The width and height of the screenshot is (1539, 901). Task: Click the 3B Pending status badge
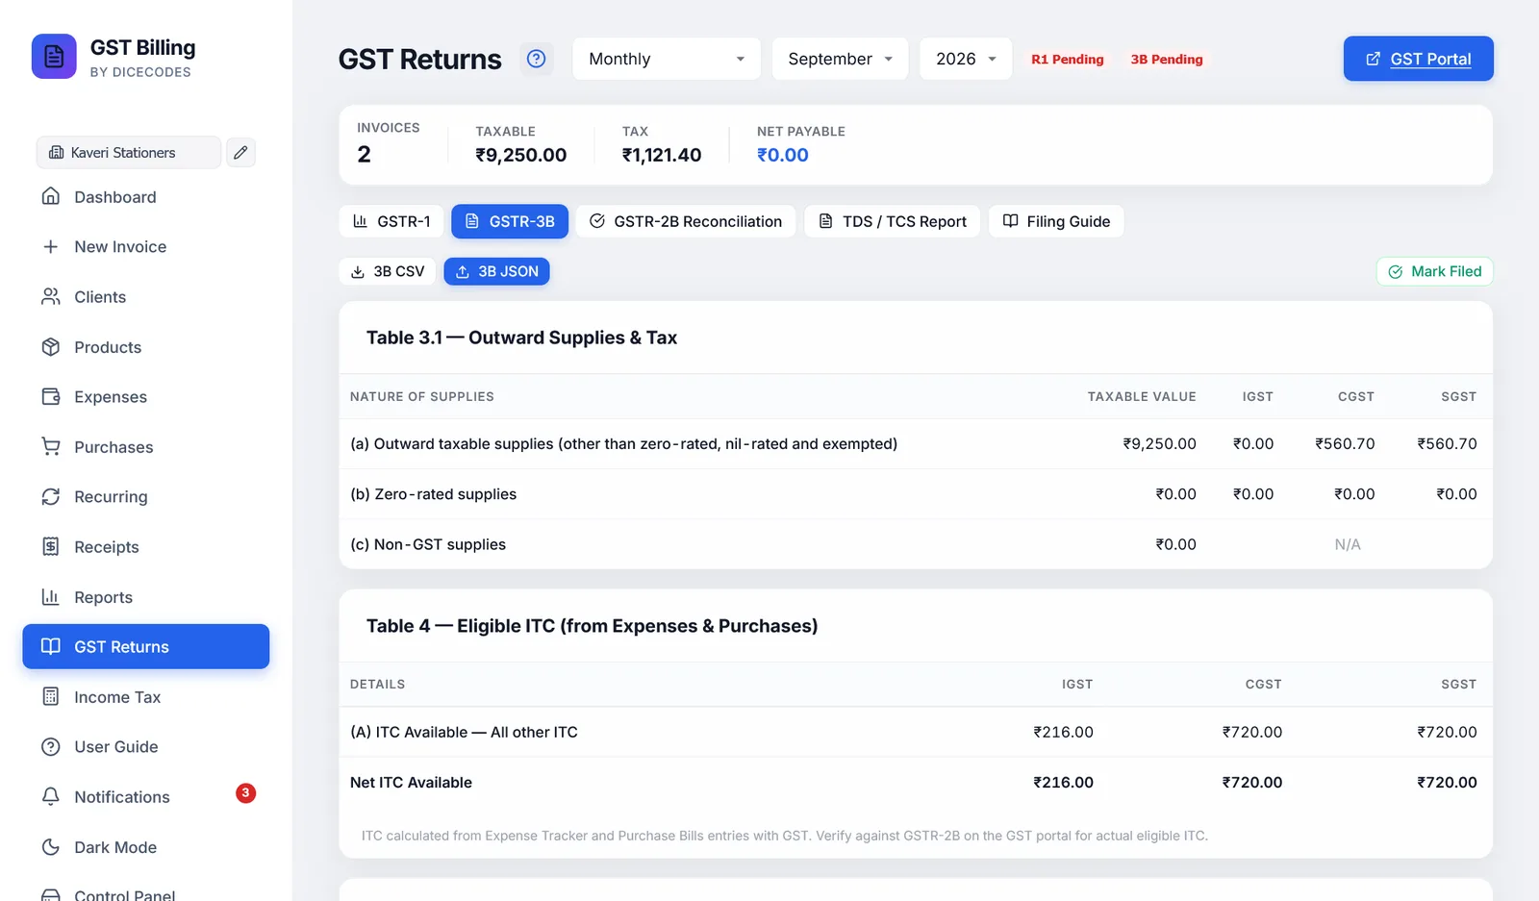1167,59
